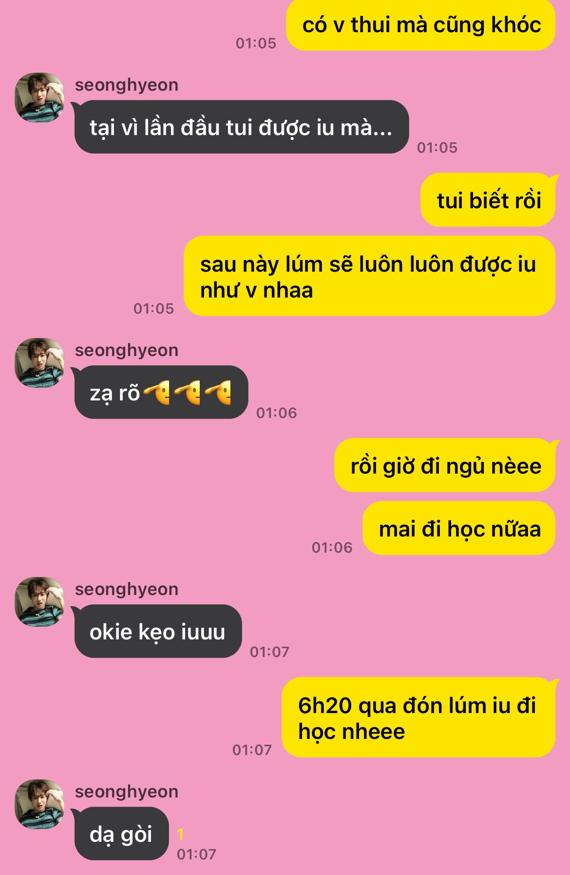Select the "rồi giờ đi ngủ nèee" bubble
The width and height of the screenshot is (570, 875).
[x=445, y=465]
